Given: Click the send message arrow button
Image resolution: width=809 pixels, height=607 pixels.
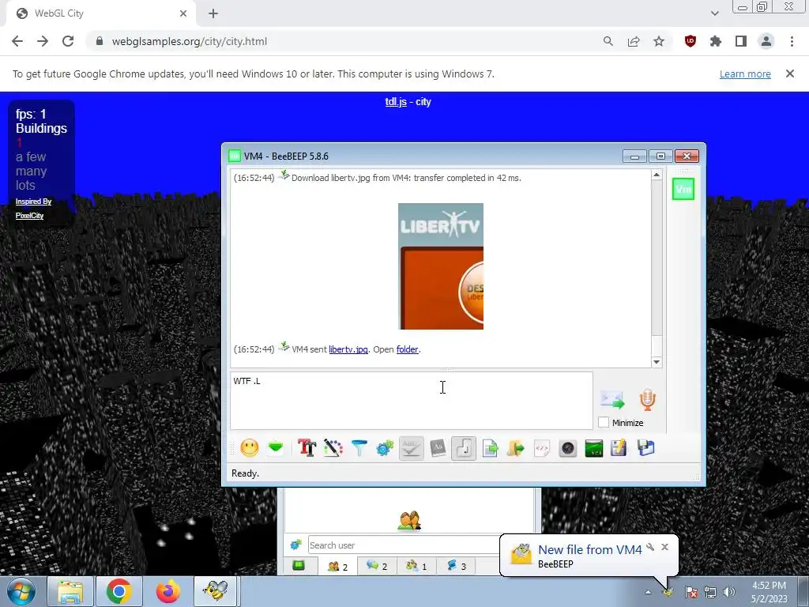Looking at the screenshot, I should 612,400.
